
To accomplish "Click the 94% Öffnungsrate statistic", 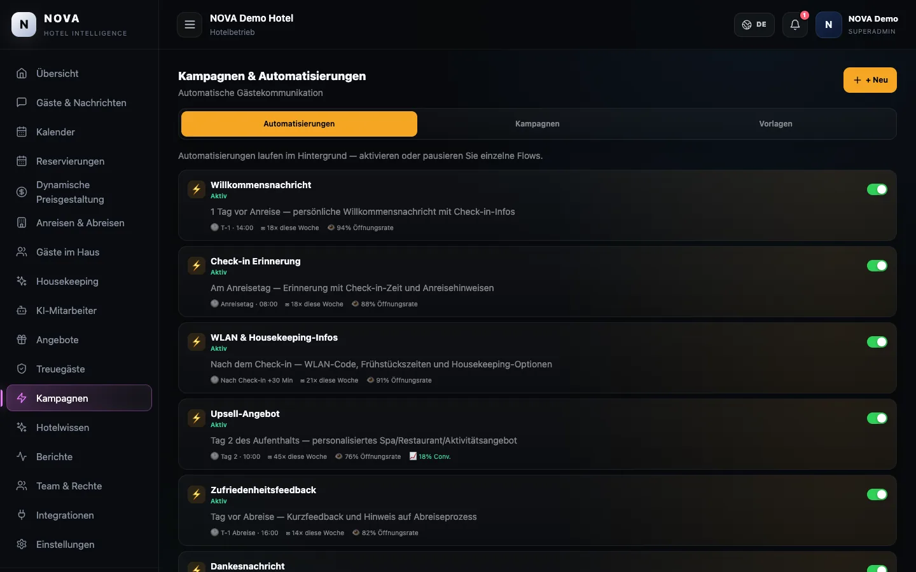I will coord(361,228).
